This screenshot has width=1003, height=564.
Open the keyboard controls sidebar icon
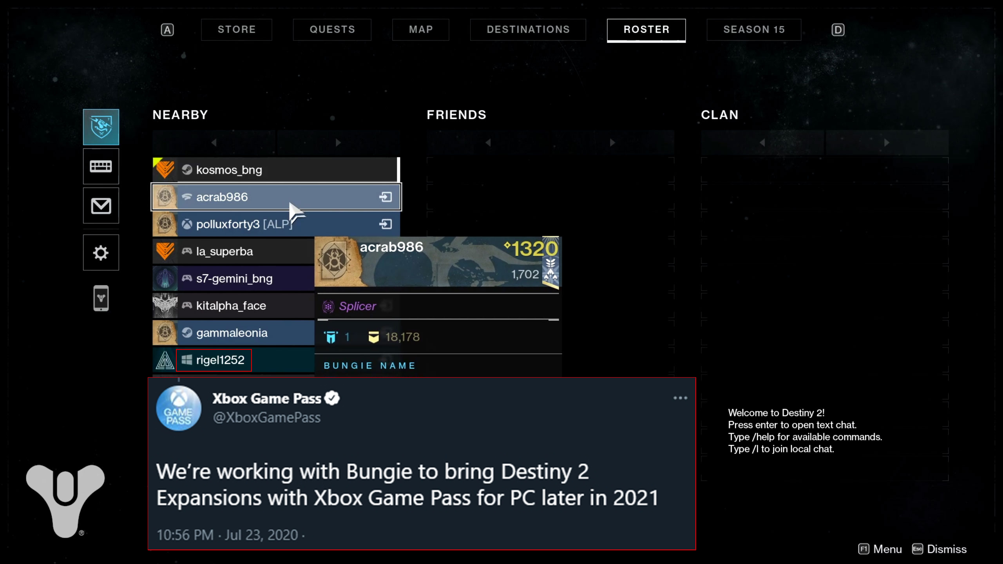(101, 166)
